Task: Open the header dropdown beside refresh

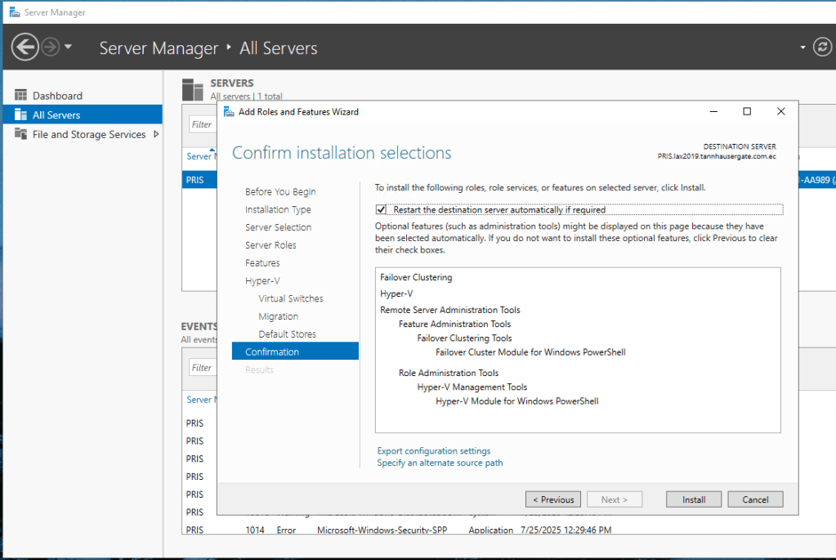Action: [x=802, y=47]
